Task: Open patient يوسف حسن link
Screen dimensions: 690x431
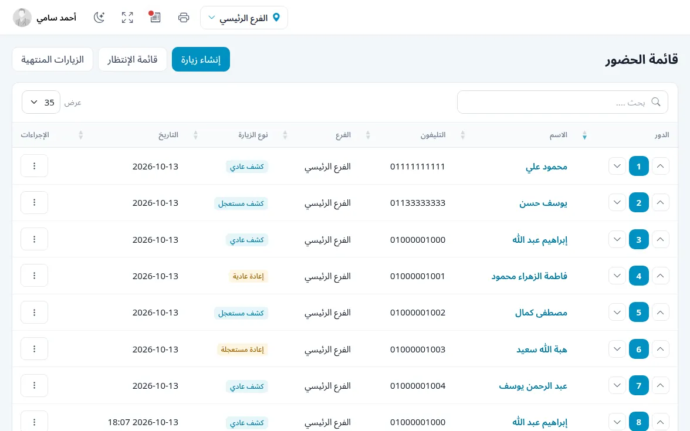Action: point(543,203)
